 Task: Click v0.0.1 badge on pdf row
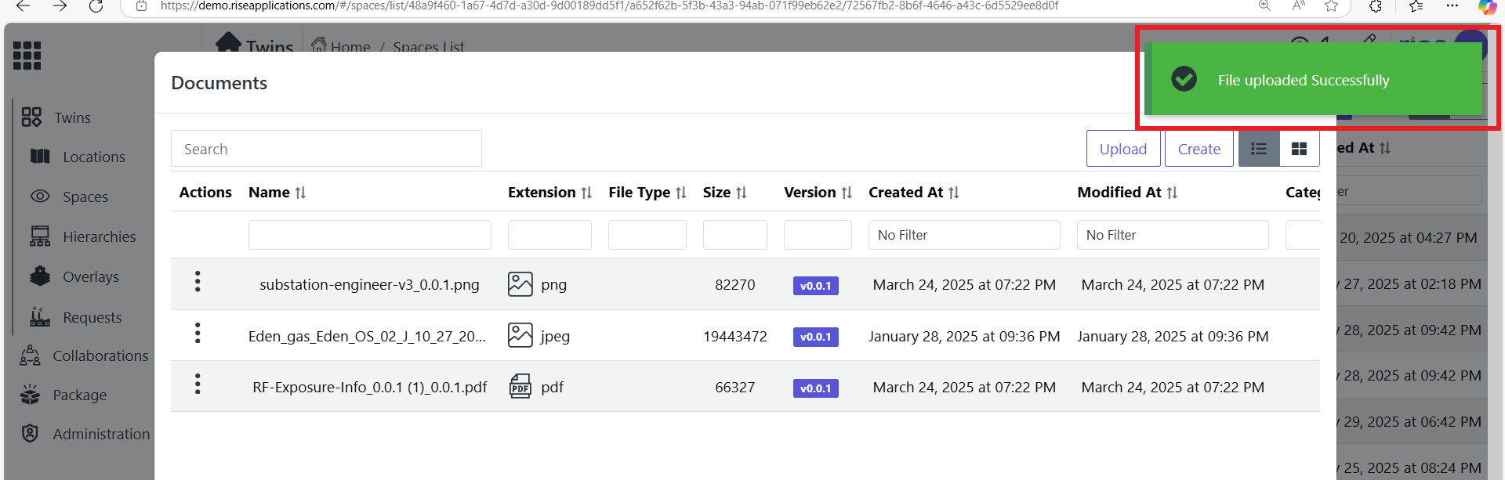pos(816,388)
